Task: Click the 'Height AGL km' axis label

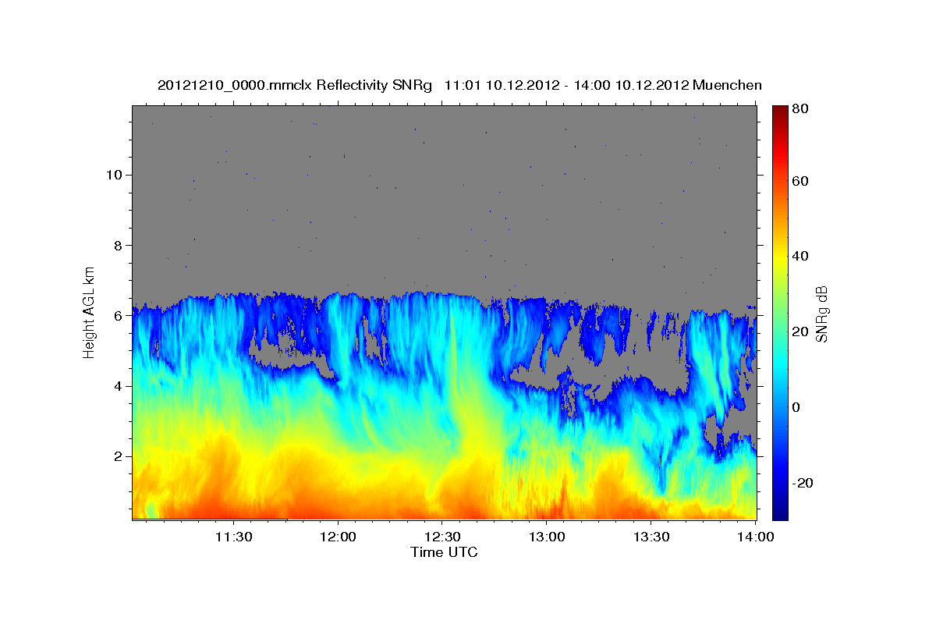Action: (89, 312)
